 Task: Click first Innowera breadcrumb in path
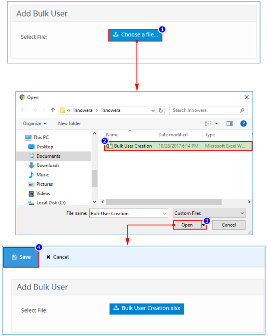pos(83,110)
